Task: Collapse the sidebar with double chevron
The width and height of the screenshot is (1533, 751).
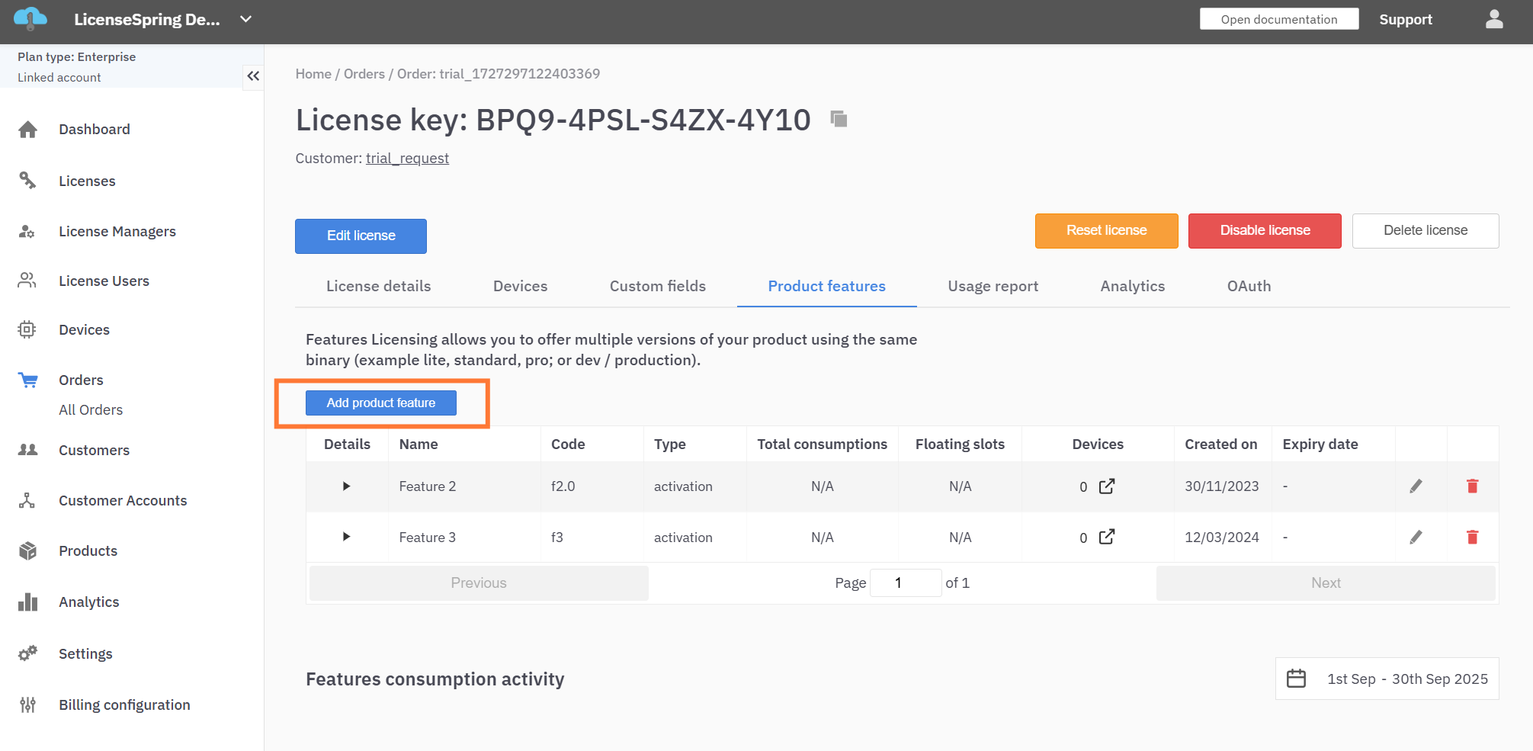Action: pos(253,76)
